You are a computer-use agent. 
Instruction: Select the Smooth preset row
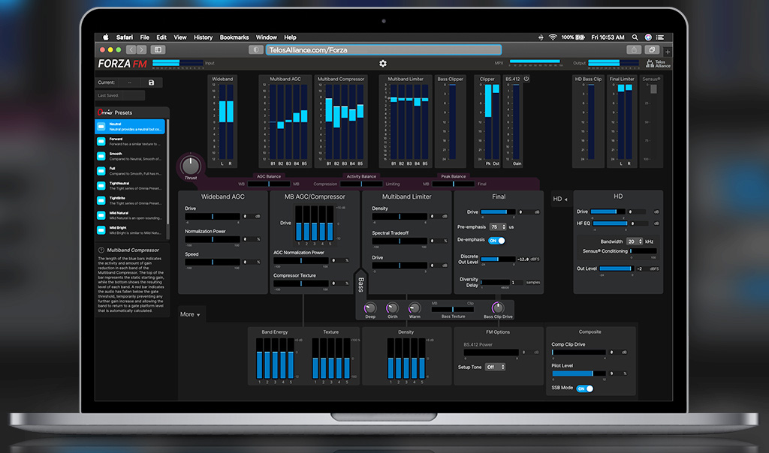(130, 156)
